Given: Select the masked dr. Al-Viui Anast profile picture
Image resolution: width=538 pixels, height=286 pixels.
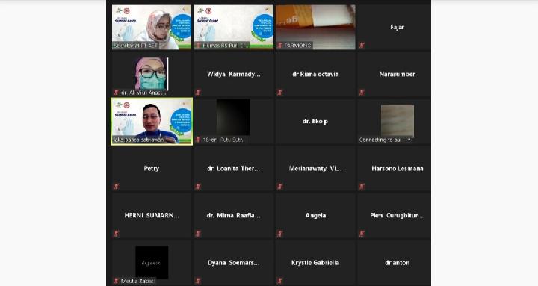Looking at the screenshot, I should tap(152, 73).
